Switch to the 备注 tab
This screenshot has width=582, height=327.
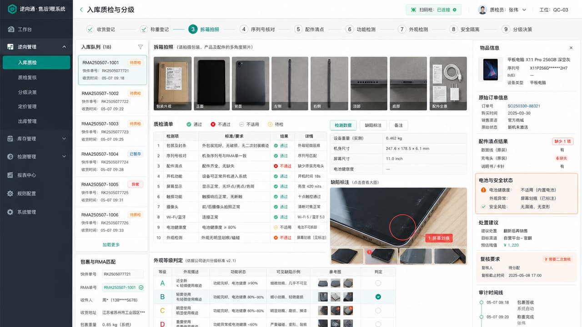399,125
